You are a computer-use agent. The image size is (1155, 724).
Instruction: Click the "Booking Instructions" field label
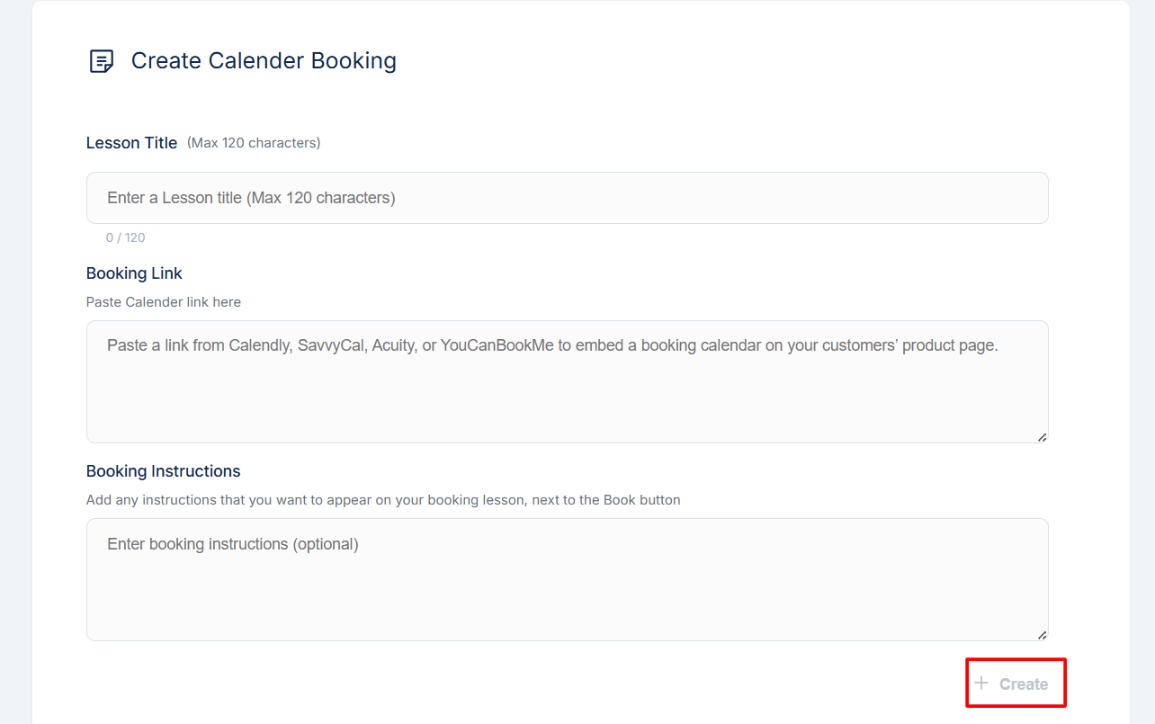[164, 471]
